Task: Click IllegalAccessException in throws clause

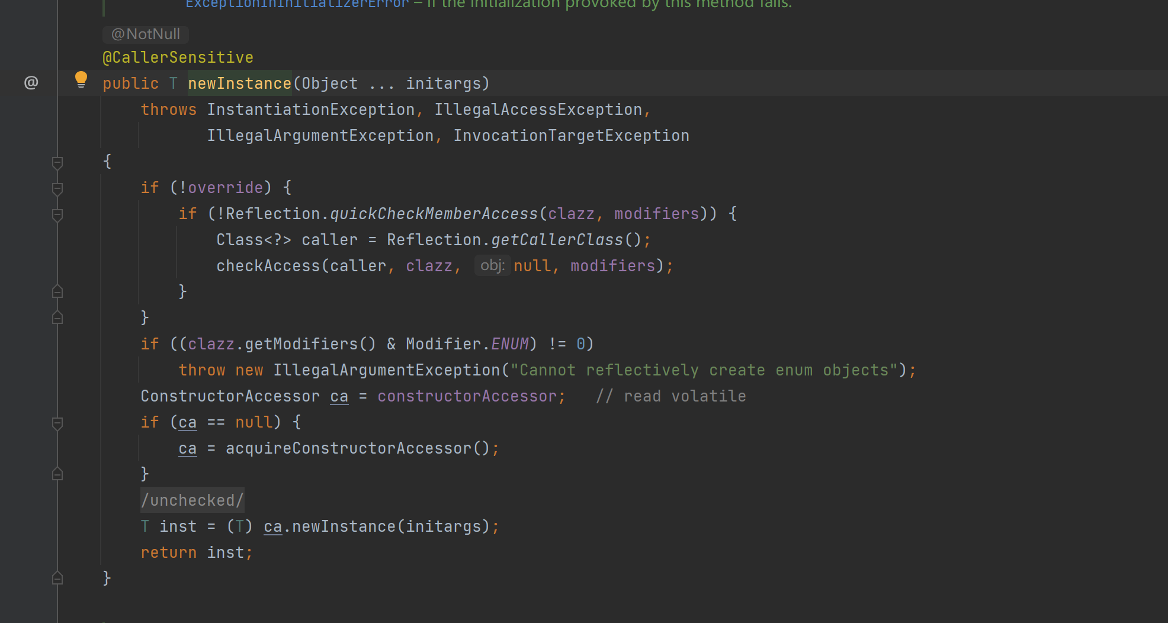Action: (538, 110)
